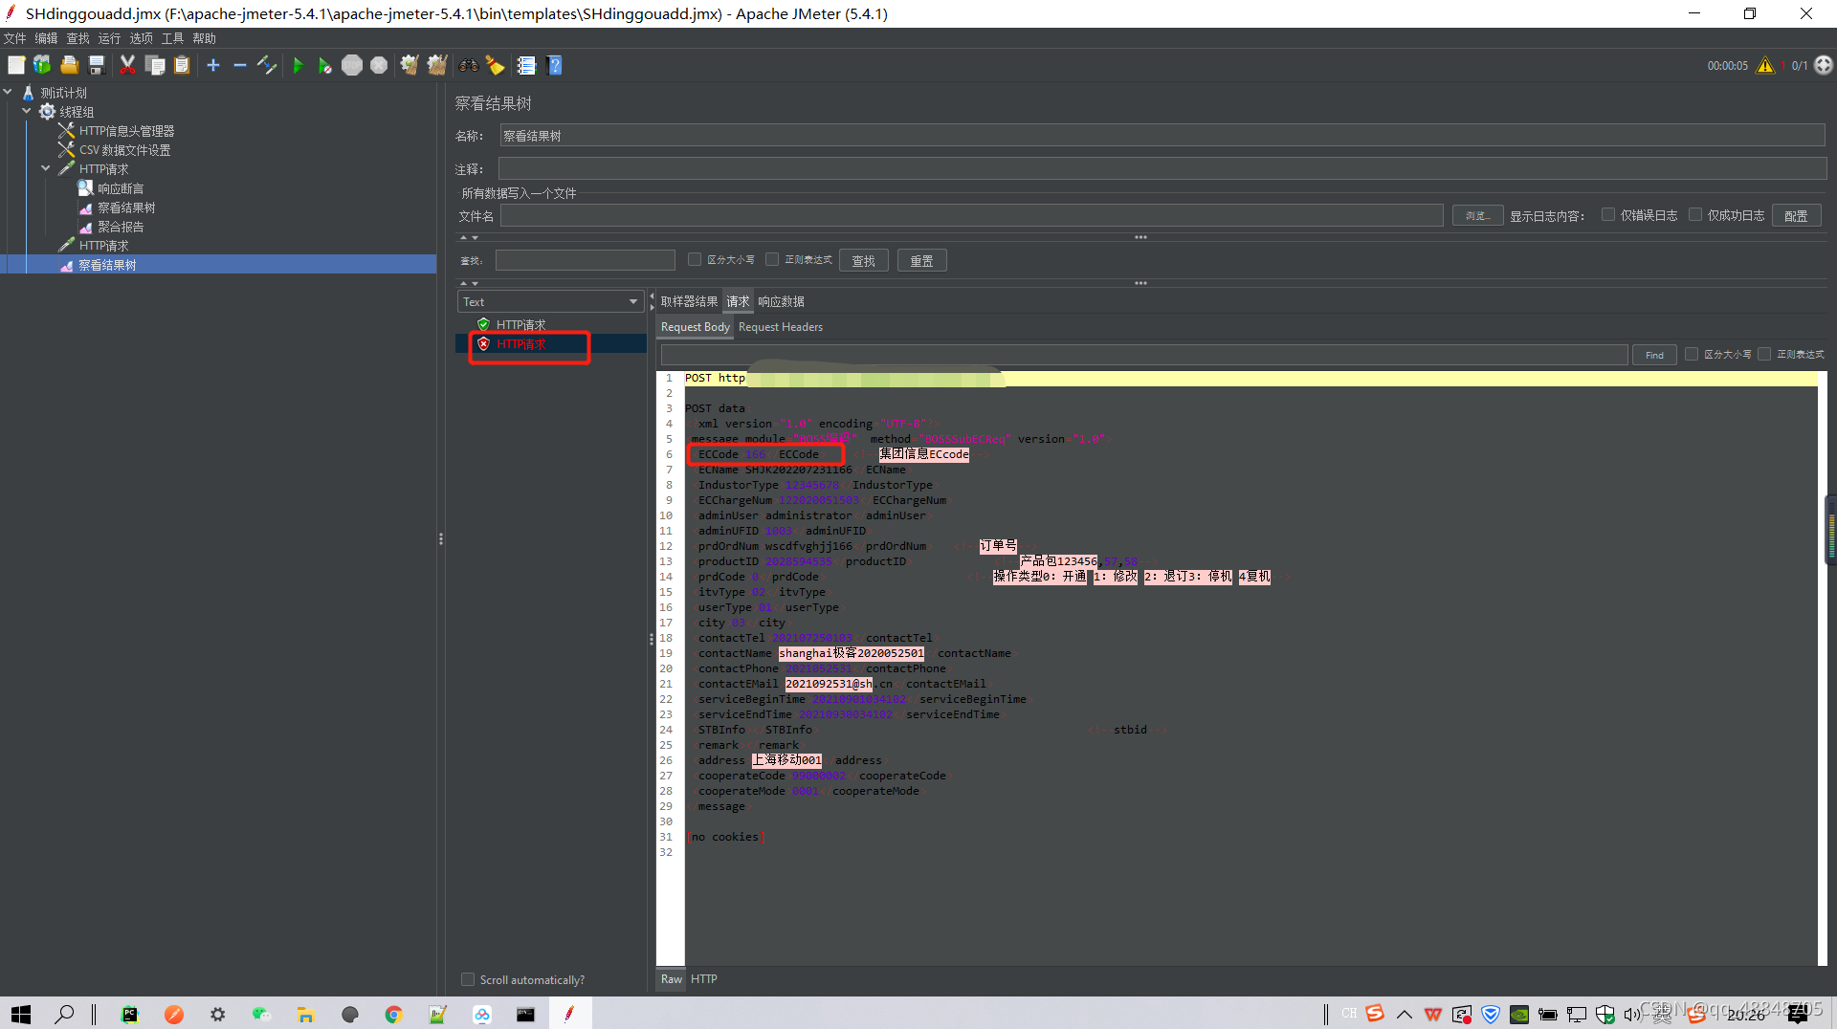
Task: Open the Function helper list icon
Action: [526, 65]
